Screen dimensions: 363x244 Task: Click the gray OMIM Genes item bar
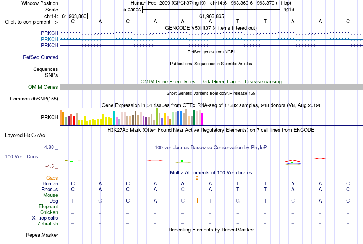coord(211,87)
